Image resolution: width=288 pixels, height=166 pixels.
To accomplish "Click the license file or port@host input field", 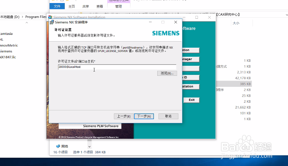I will (117, 67).
